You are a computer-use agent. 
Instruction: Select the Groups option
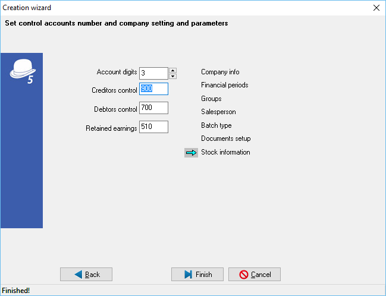coord(211,99)
